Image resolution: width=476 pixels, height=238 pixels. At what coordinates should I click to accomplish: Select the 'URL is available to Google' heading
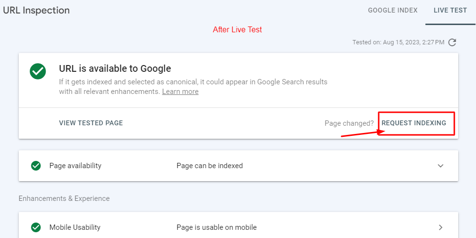click(x=115, y=68)
